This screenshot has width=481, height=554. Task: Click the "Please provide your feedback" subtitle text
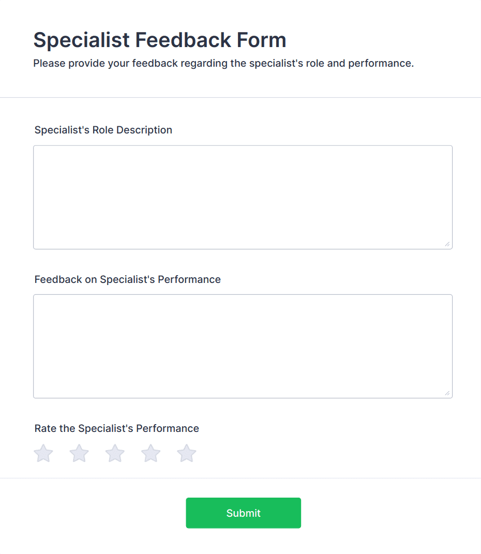click(223, 64)
